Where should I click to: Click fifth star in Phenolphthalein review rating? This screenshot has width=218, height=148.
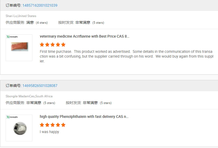point(63,125)
